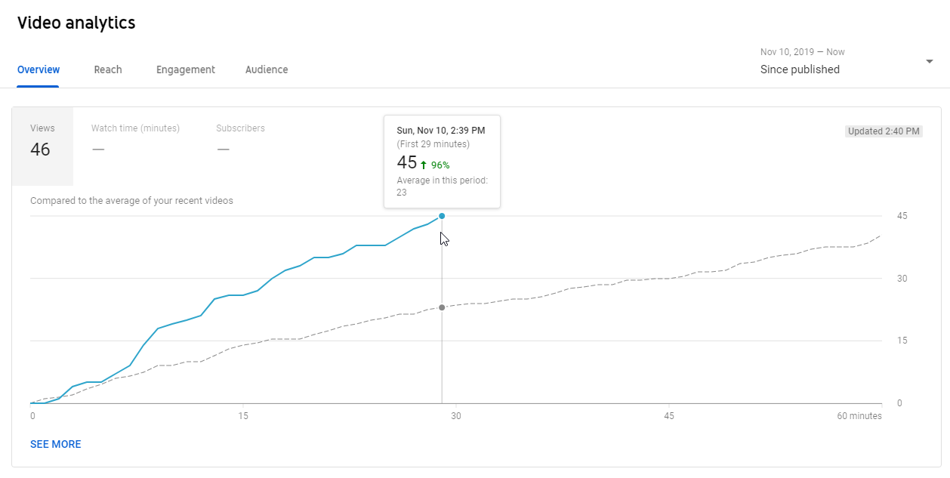
Task: Expand the date range dropdown arrow
Action: point(930,61)
